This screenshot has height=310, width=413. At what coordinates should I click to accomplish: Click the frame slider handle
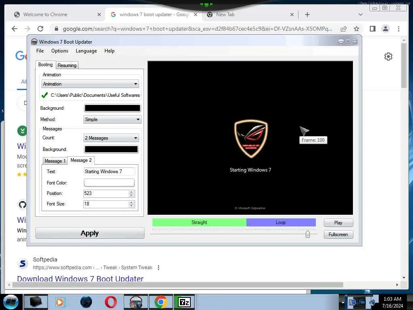tap(308, 234)
